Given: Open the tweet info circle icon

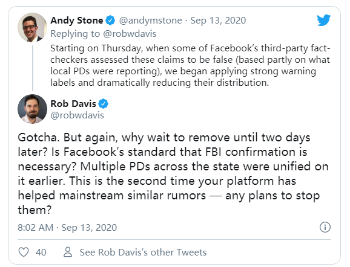Looking at the screenshot, I should pyautogui.click(x=325, y=227).
